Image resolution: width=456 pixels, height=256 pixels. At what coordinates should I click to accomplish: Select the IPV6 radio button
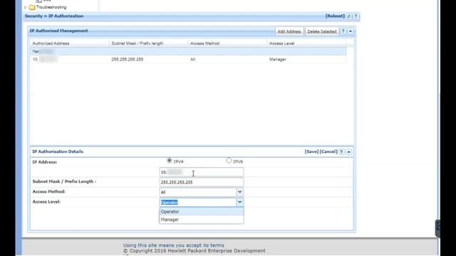[229, 161]
